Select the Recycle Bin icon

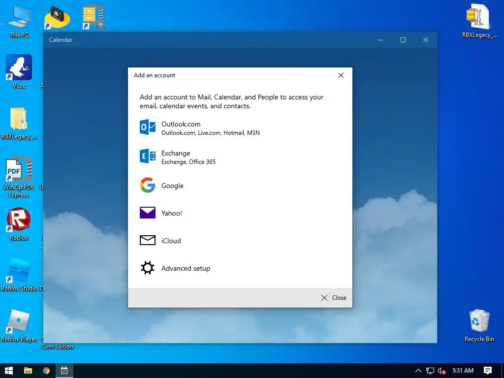[x=479, y=325]
